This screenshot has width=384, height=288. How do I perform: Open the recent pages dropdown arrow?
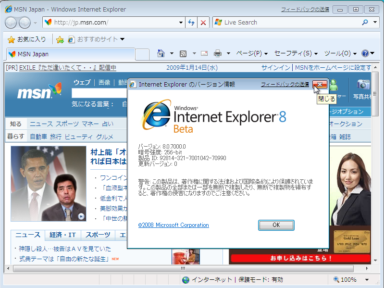click(35, 23)
